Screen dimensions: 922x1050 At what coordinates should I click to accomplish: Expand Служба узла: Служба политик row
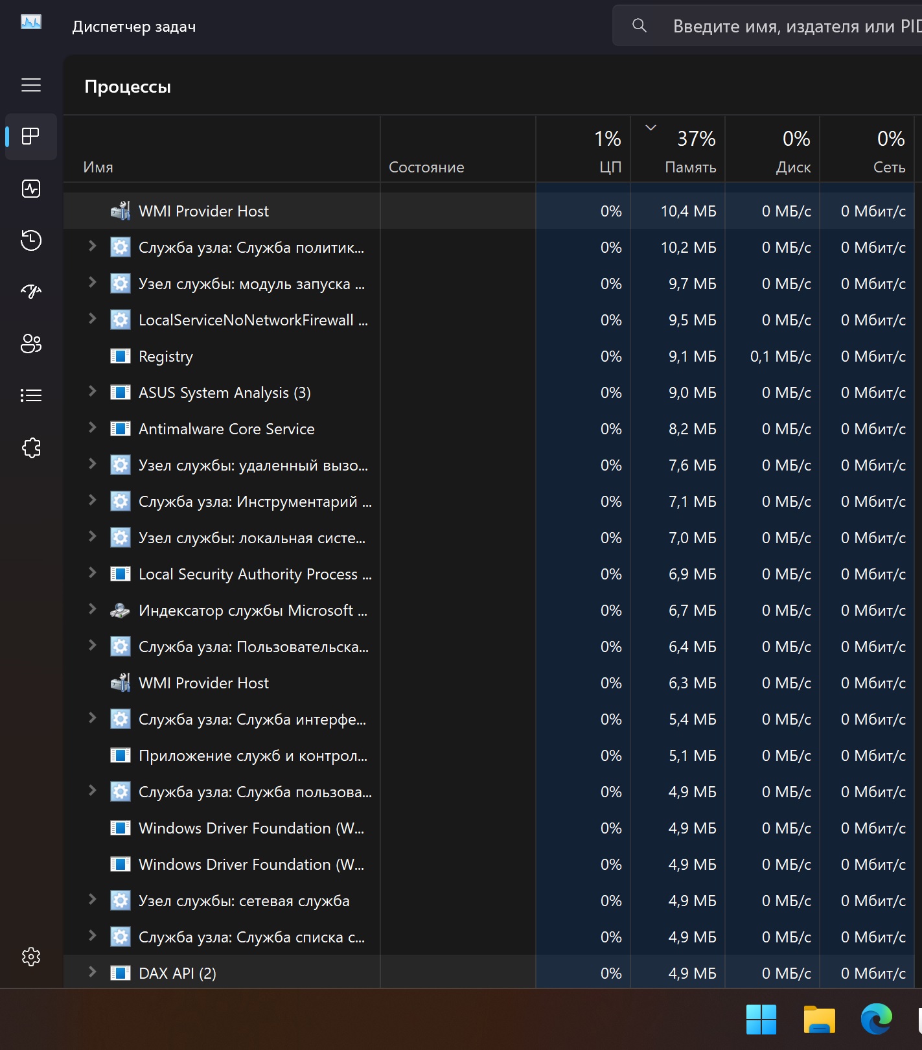tap(92, 246)
